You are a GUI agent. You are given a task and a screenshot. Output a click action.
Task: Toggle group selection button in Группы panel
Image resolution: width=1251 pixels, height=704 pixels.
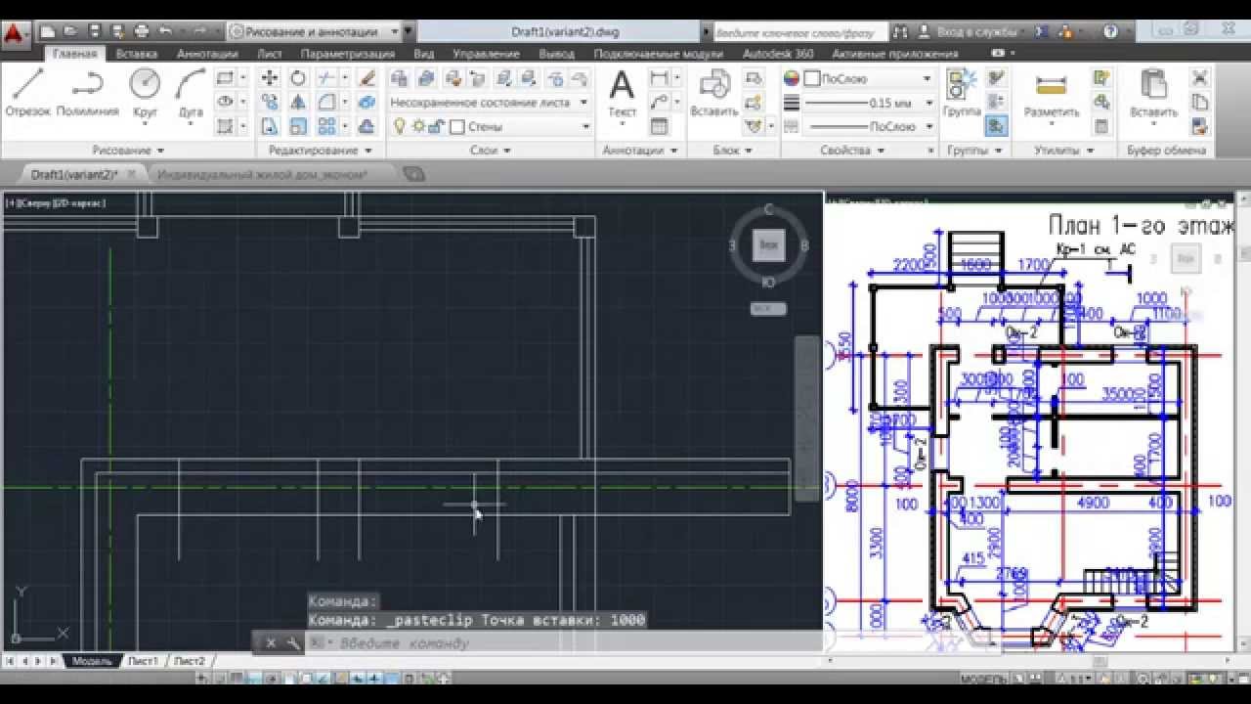[996, 125]
